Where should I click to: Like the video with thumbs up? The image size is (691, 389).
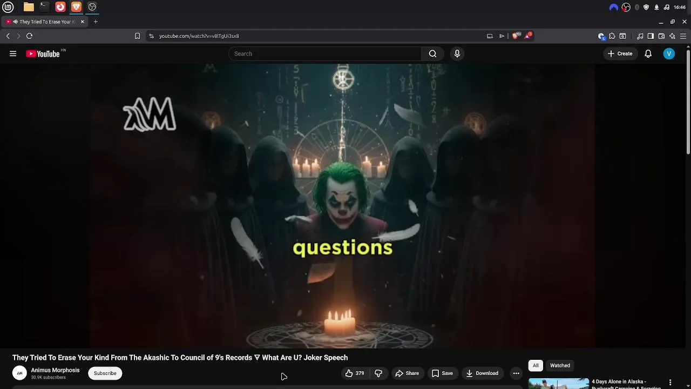[x=355, y=373]
